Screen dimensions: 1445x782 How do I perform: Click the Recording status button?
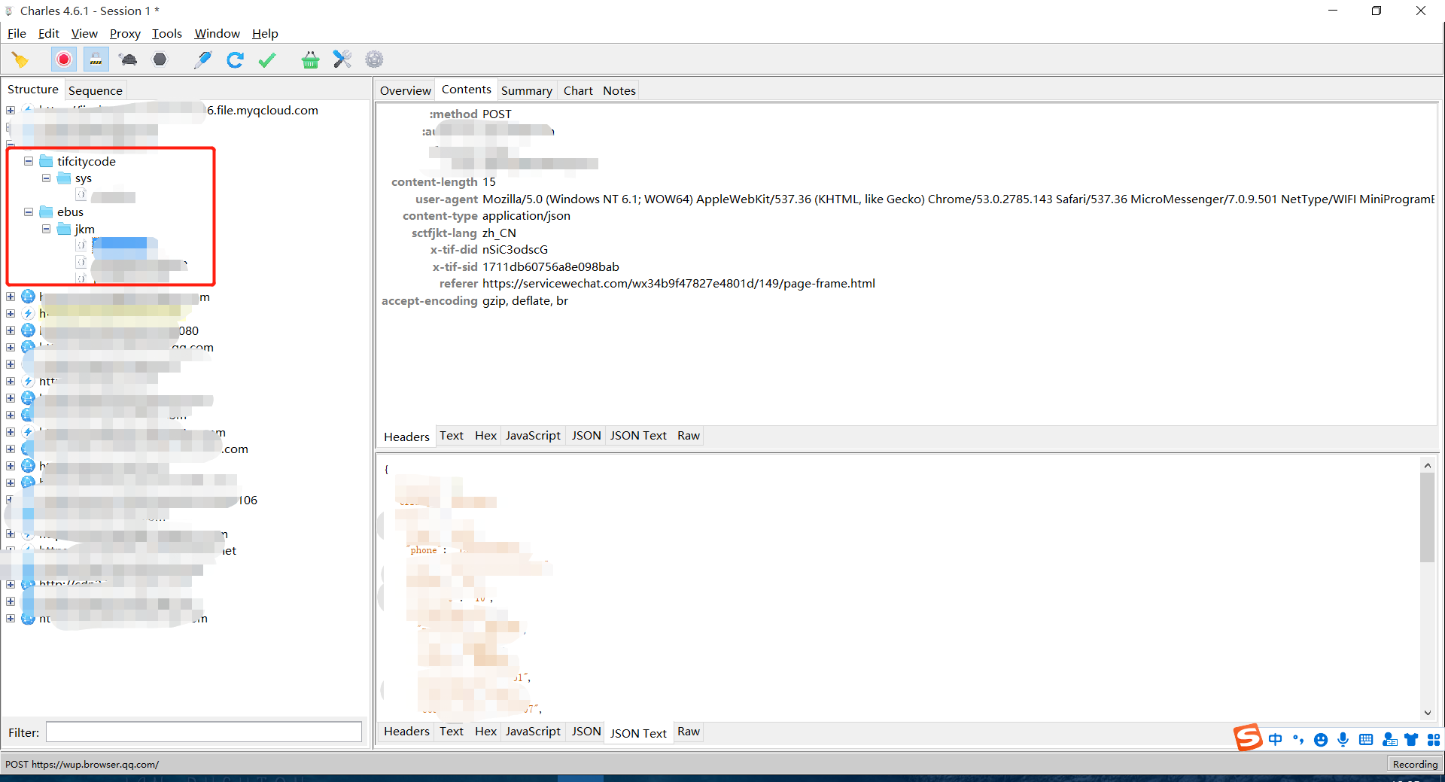point(1414,764)
